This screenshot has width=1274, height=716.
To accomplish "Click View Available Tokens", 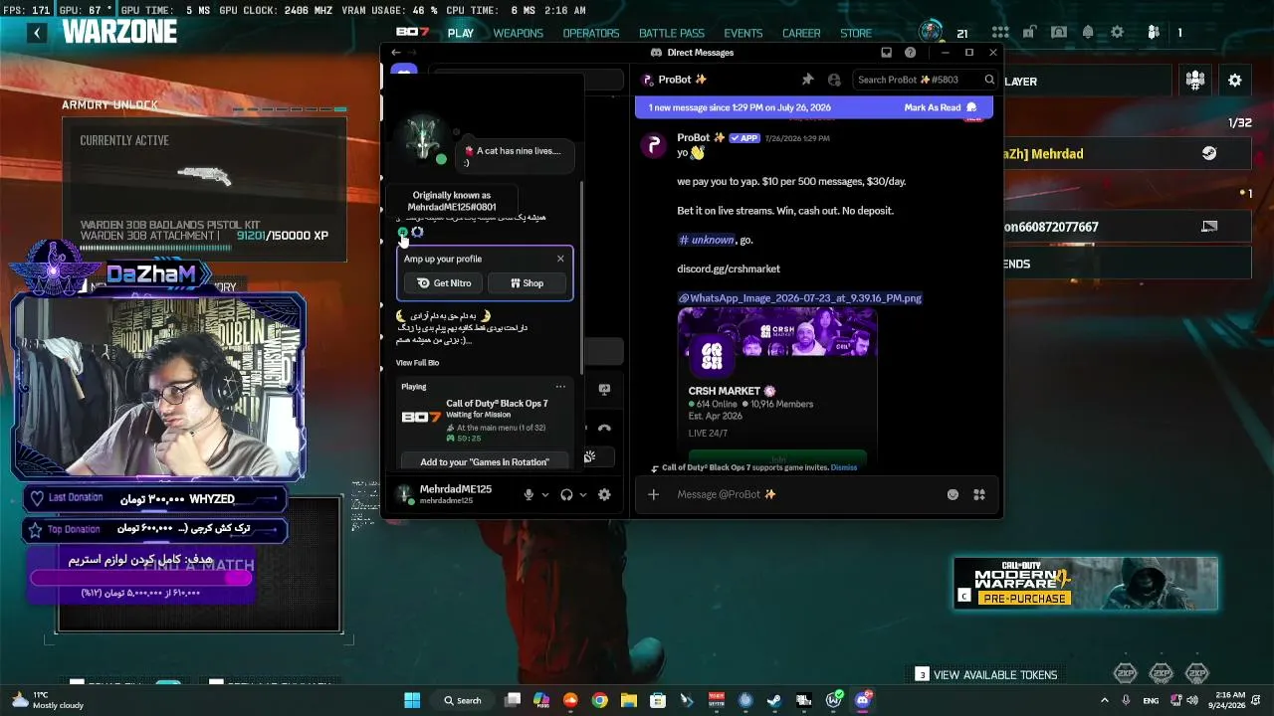I will point(985,675).
